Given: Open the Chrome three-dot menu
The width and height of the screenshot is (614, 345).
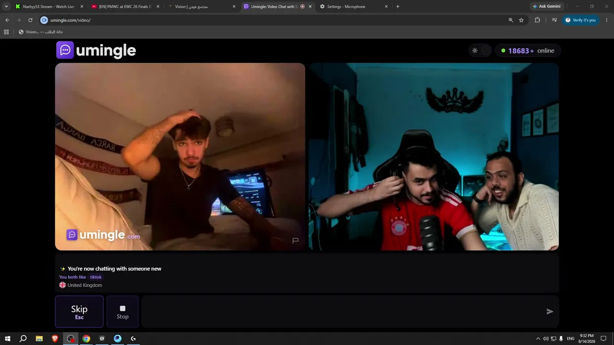Looking at the screenshot, I should pos(607,20).
